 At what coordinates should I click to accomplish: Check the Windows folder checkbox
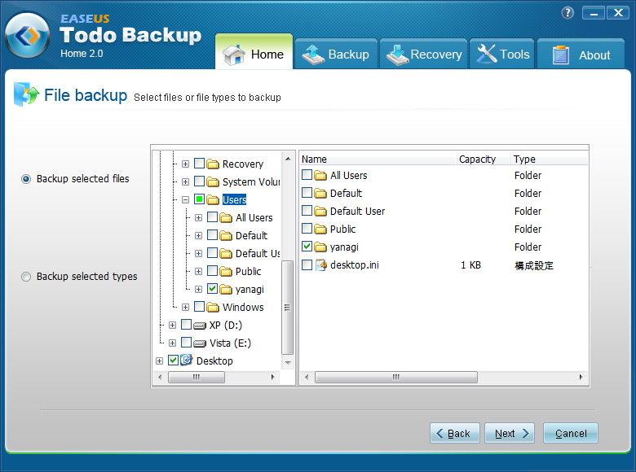(199, 307)
